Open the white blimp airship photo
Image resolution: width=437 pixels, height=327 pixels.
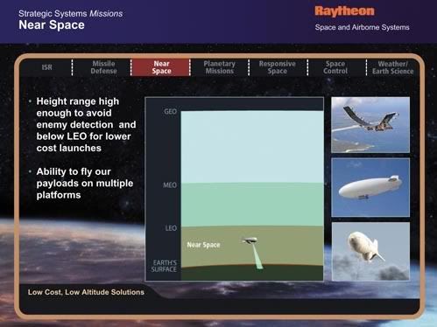pos(370,187)
